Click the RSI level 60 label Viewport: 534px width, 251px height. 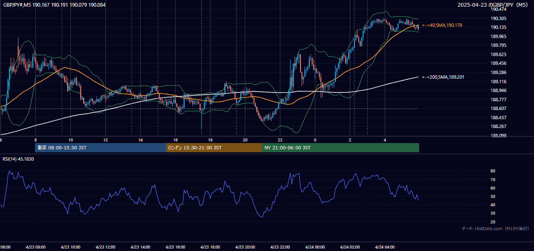(x=493, y=188)
